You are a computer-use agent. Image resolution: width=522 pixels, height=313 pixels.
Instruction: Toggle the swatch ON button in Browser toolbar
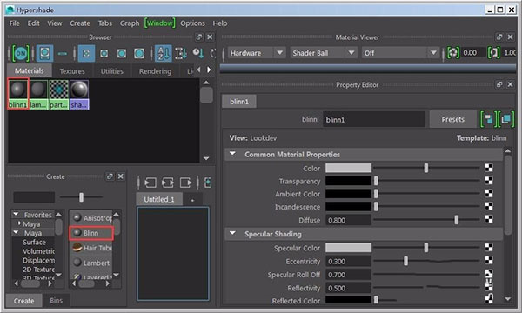pos(21,53)
